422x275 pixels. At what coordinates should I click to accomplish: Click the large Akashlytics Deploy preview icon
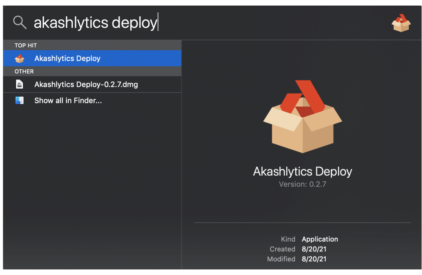pyautogui.click(x=302, y=117)
